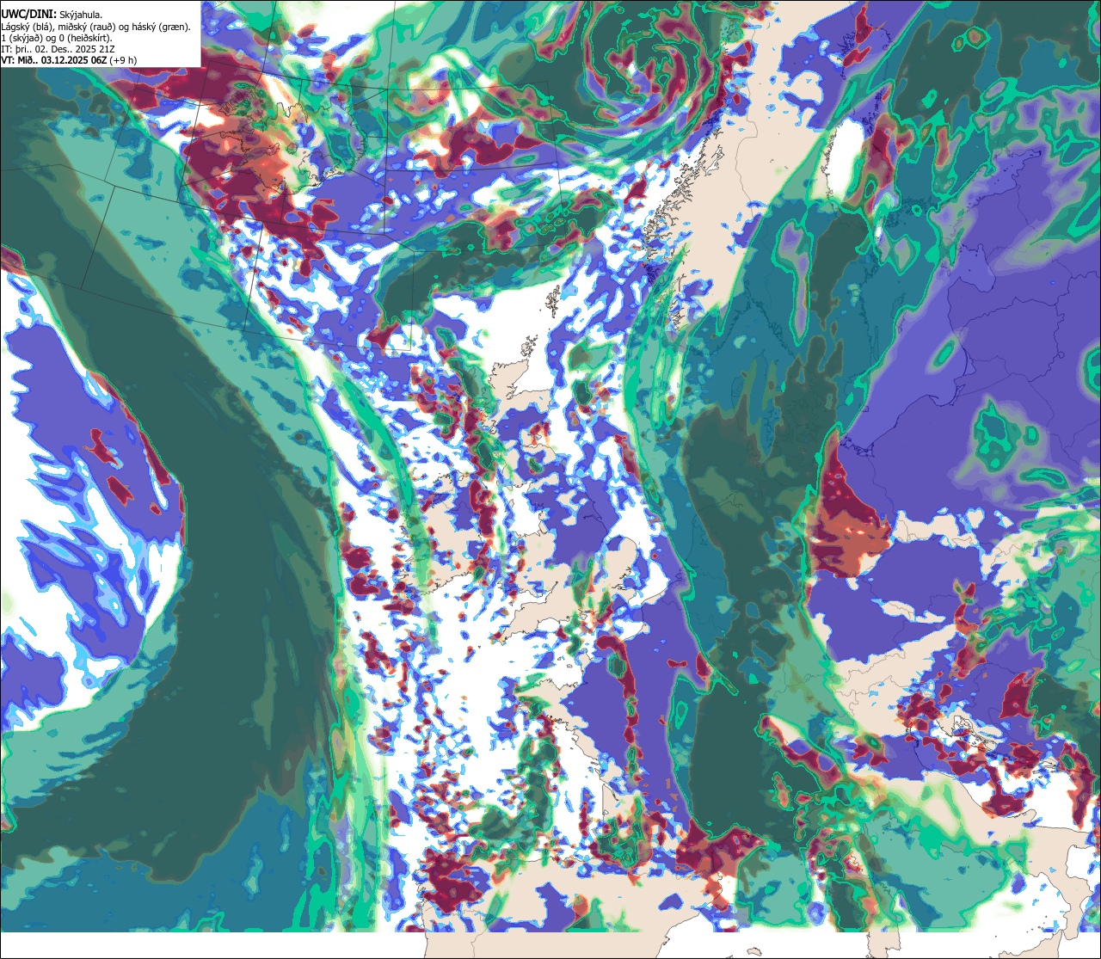The height and width of the screenshot is (959, 1101).
Task: Click the 'UWC/DINI: Skýjahula.' title line
Action: [51, 15]
